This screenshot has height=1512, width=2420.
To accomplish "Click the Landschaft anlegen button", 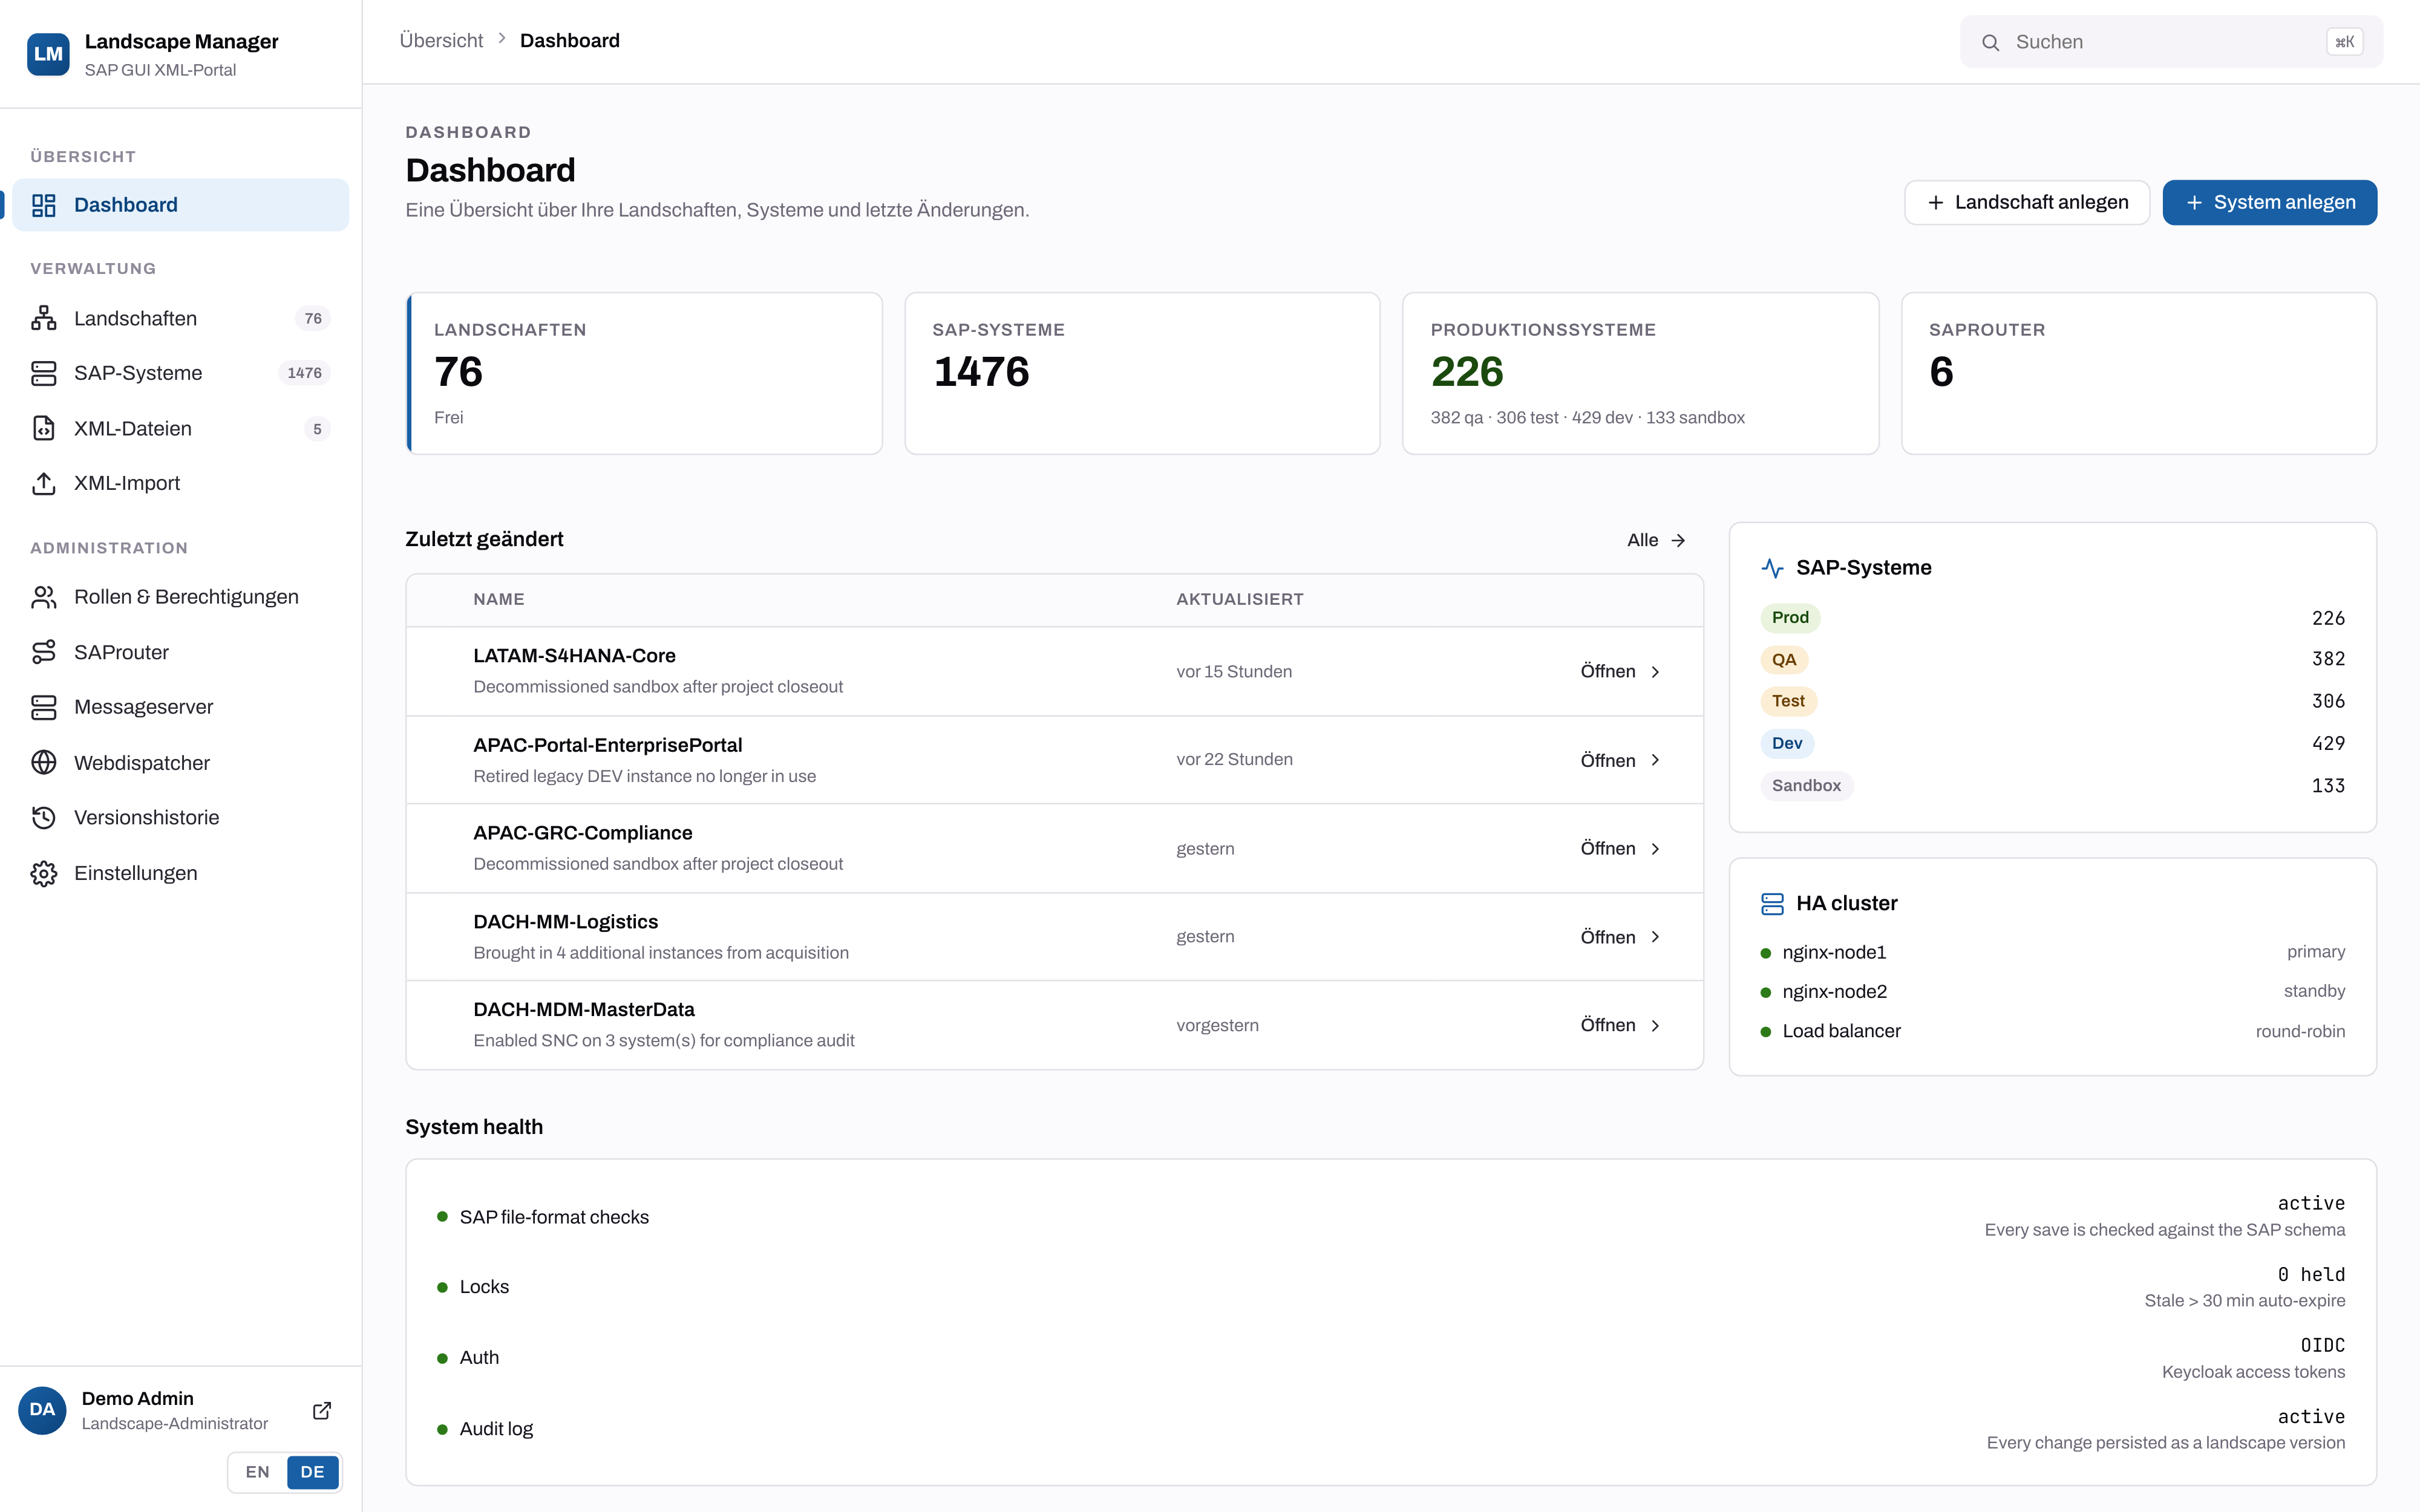I will [x=2027, y=203].
